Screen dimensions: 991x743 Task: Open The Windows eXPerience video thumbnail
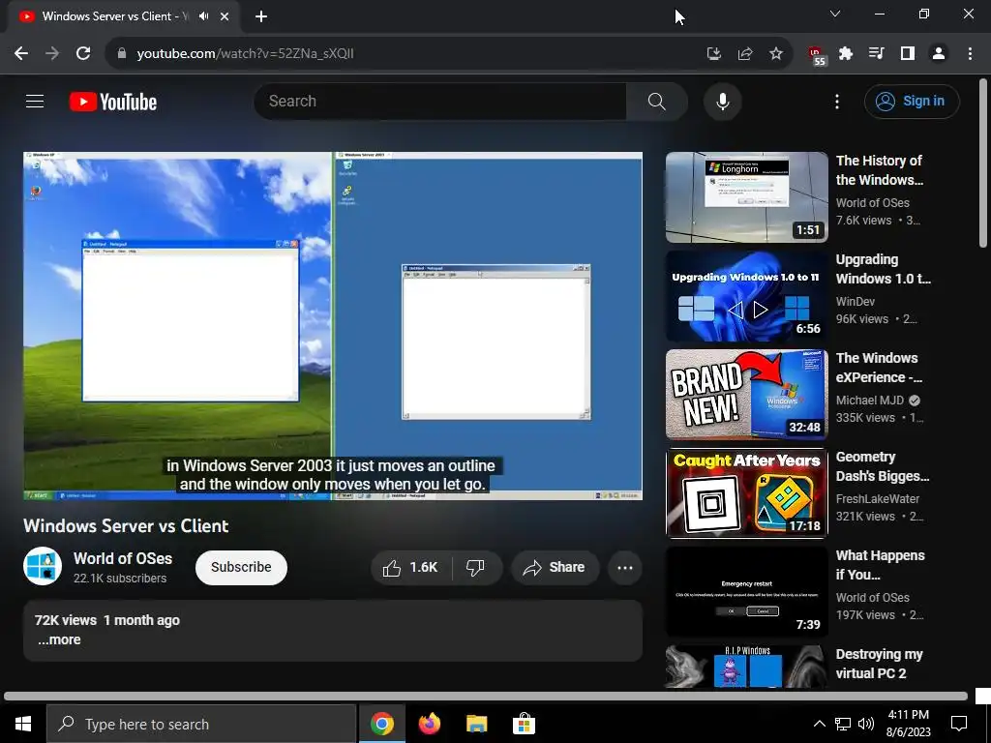(x=746, y=395)
